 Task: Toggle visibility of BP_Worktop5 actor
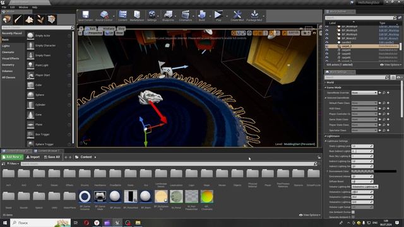tap(327, 30)
